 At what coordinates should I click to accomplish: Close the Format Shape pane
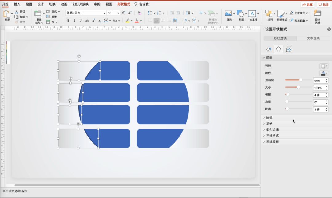[x=329, y=29]
